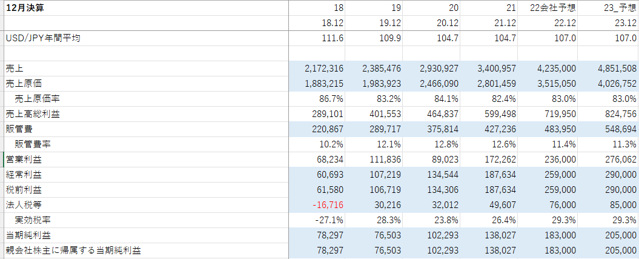639x259 pixels.
Task: Select corporate tax cell 76,000
Action: pyautogui.click(x=547, y=205)
